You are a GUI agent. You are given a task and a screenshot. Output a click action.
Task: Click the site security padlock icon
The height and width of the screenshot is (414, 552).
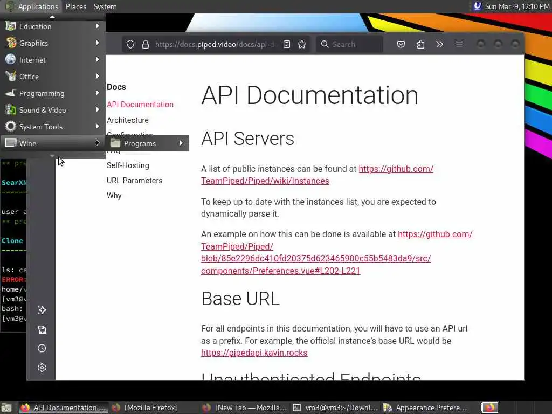point(146,44)
